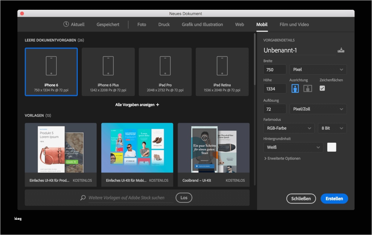Select the iPad Retina preset card
The width and height of the screenshot is (372, 235).
coord(222,72)
